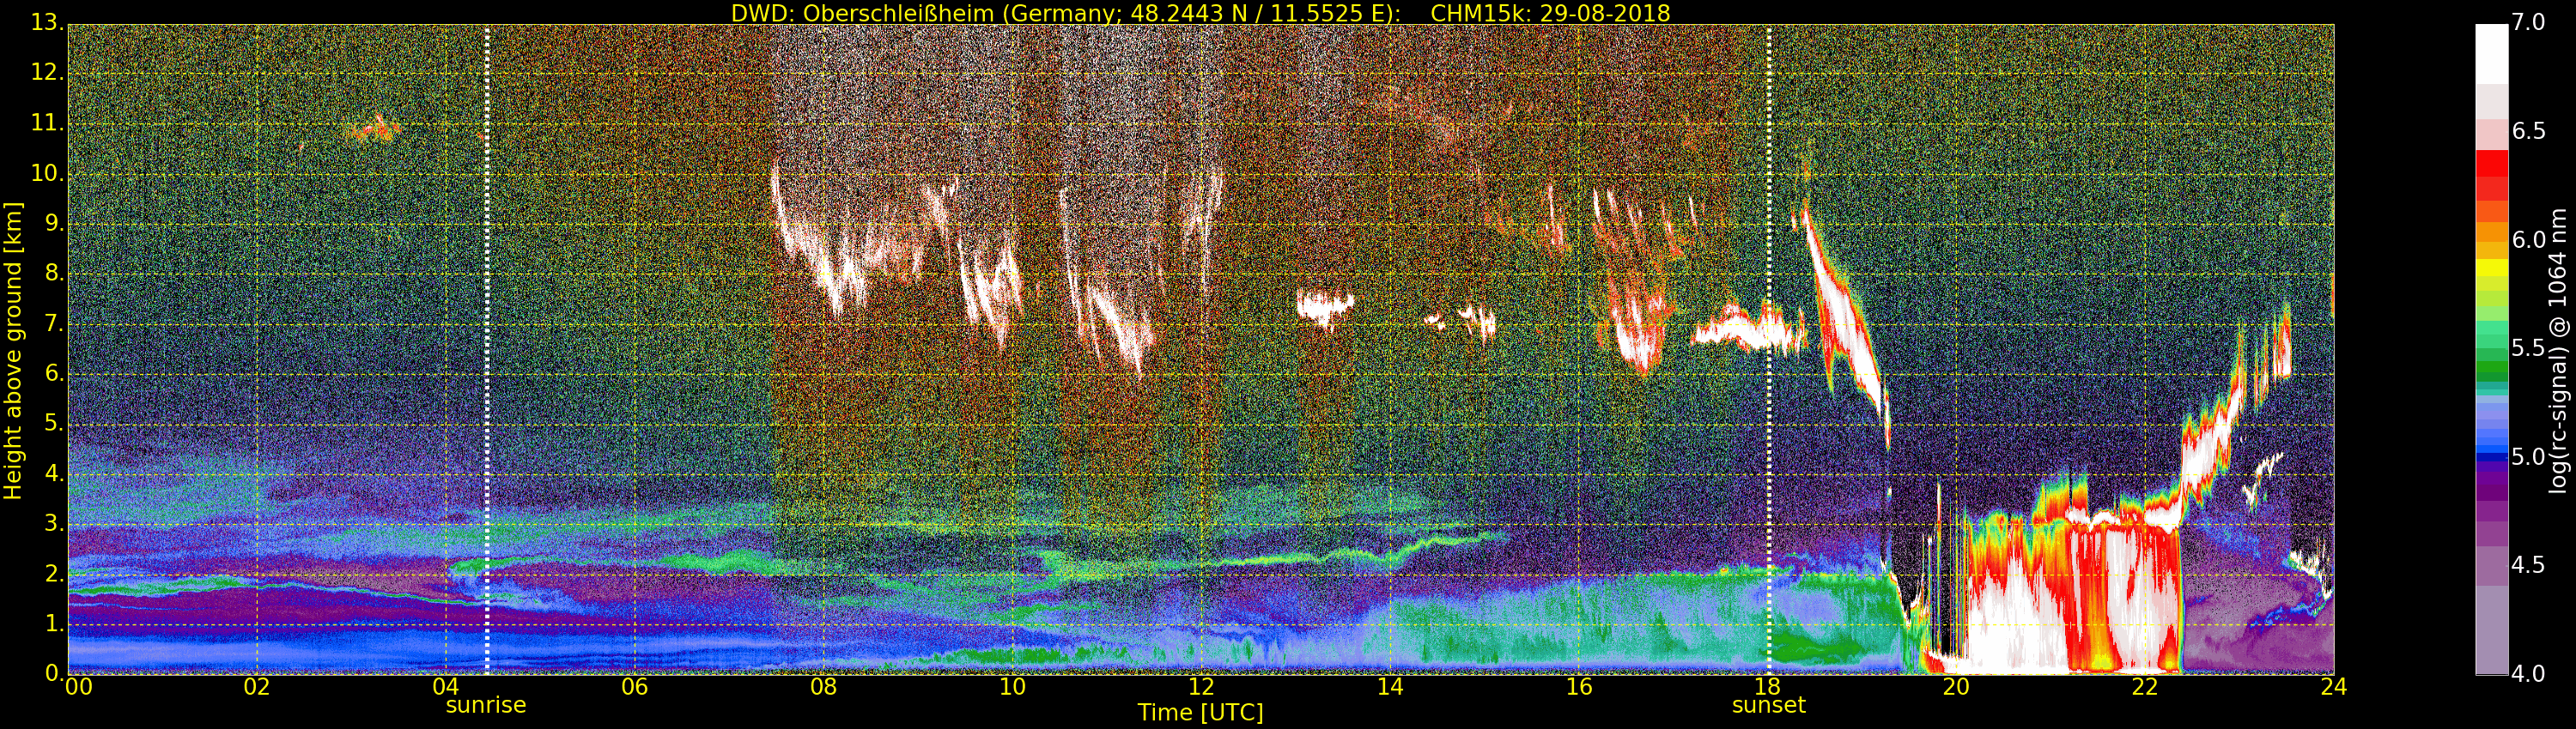Click the 'sunrise' label below the axis
Viewport: 2576px width, 729px height.
pyautogui.click(x=486, y=705)
